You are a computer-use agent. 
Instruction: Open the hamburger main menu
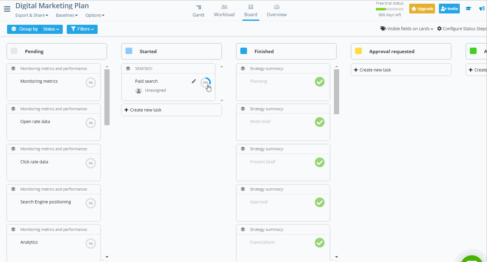[7, 9]
